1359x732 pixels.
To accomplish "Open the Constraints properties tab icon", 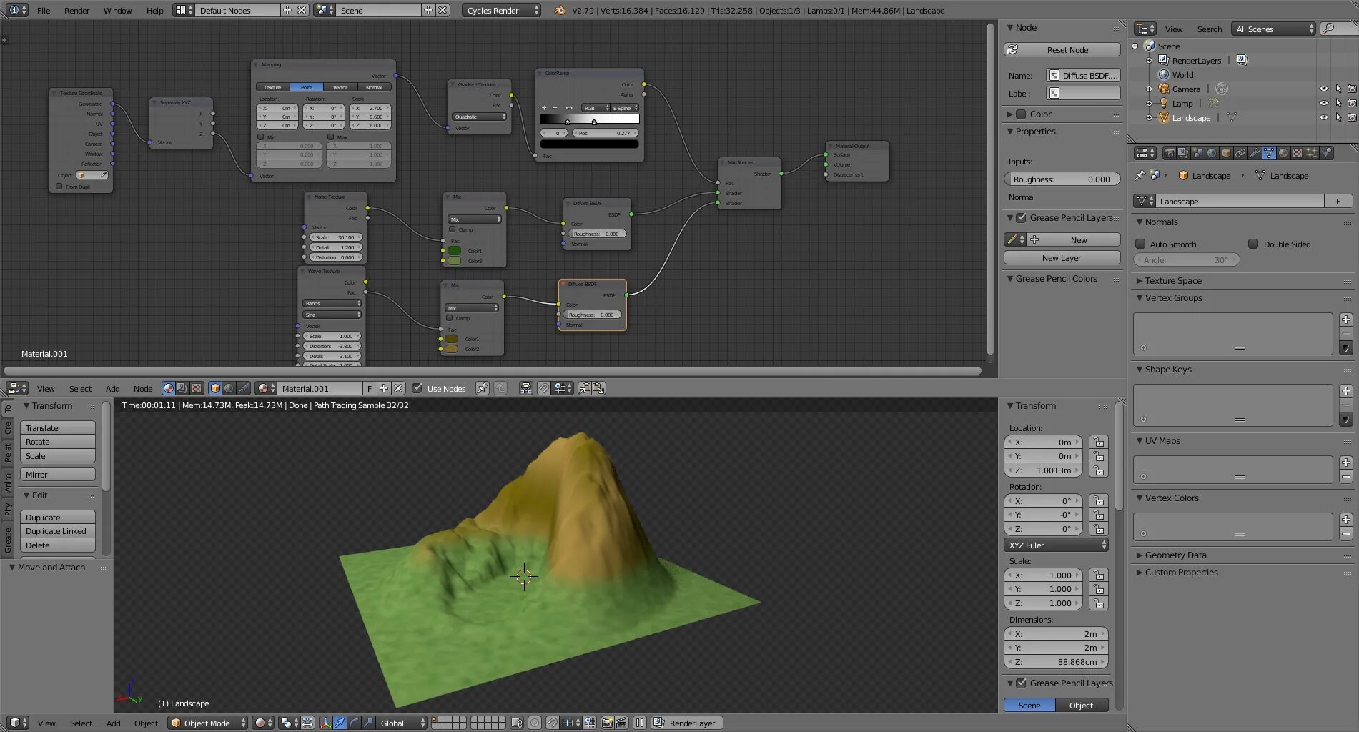I will [x=1240, y=153].
